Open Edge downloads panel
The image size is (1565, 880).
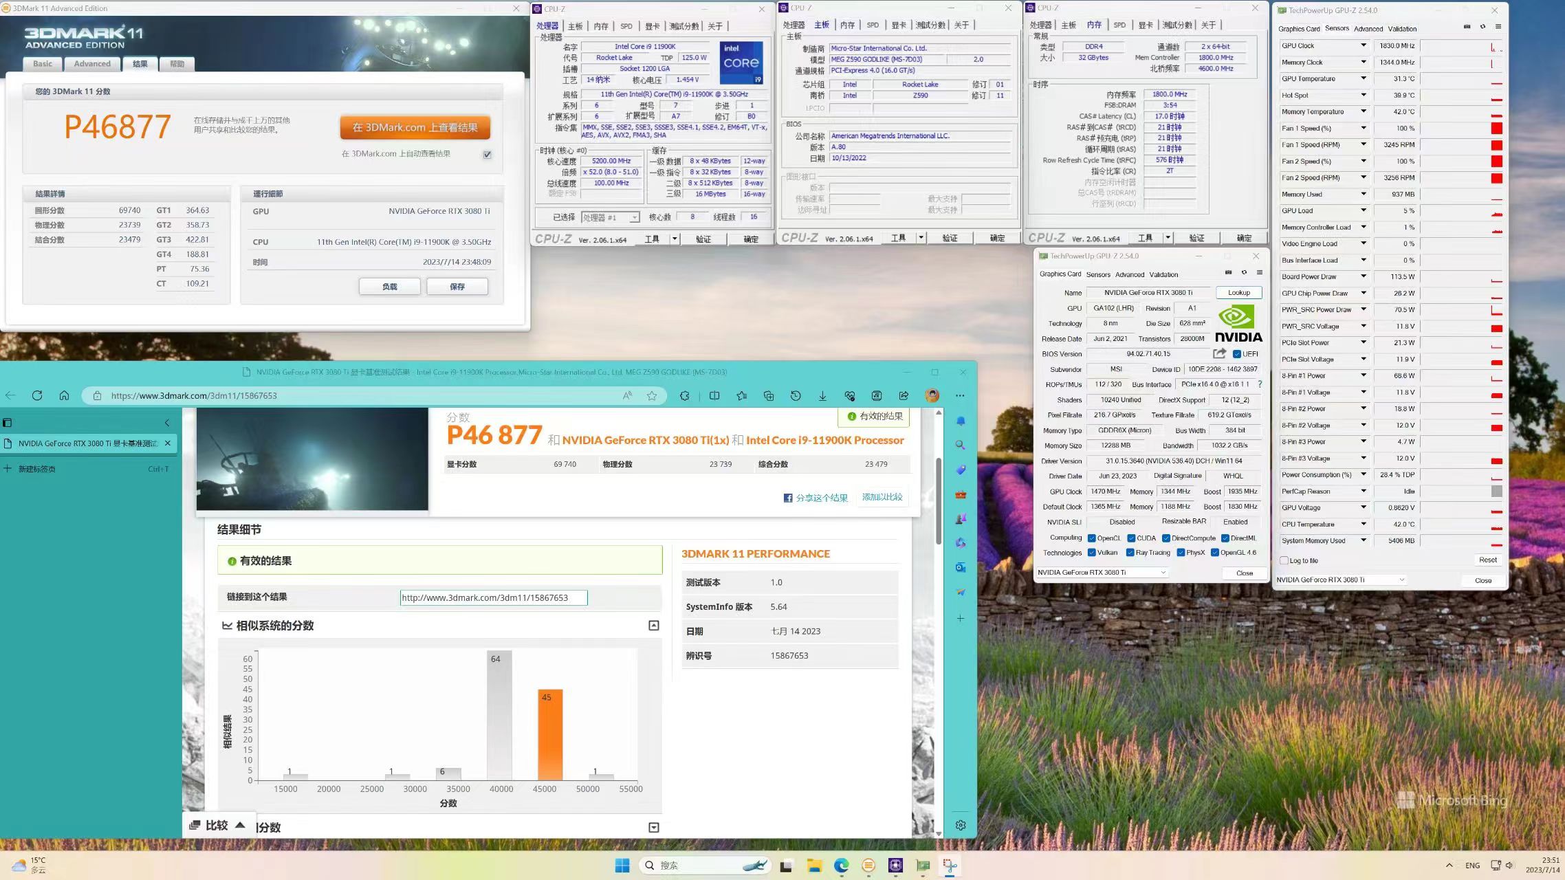[x=822, y=395]
